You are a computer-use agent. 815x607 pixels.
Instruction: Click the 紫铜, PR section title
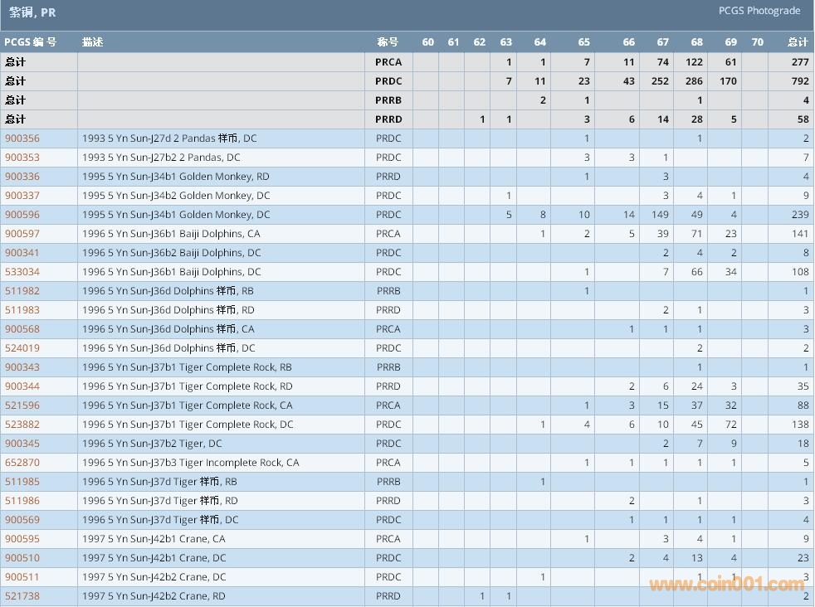32,13
